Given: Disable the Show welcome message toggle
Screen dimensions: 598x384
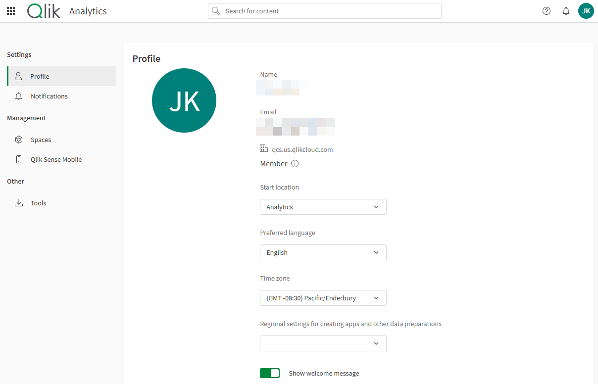Looking at the screenshot, I should pos(270,373).
